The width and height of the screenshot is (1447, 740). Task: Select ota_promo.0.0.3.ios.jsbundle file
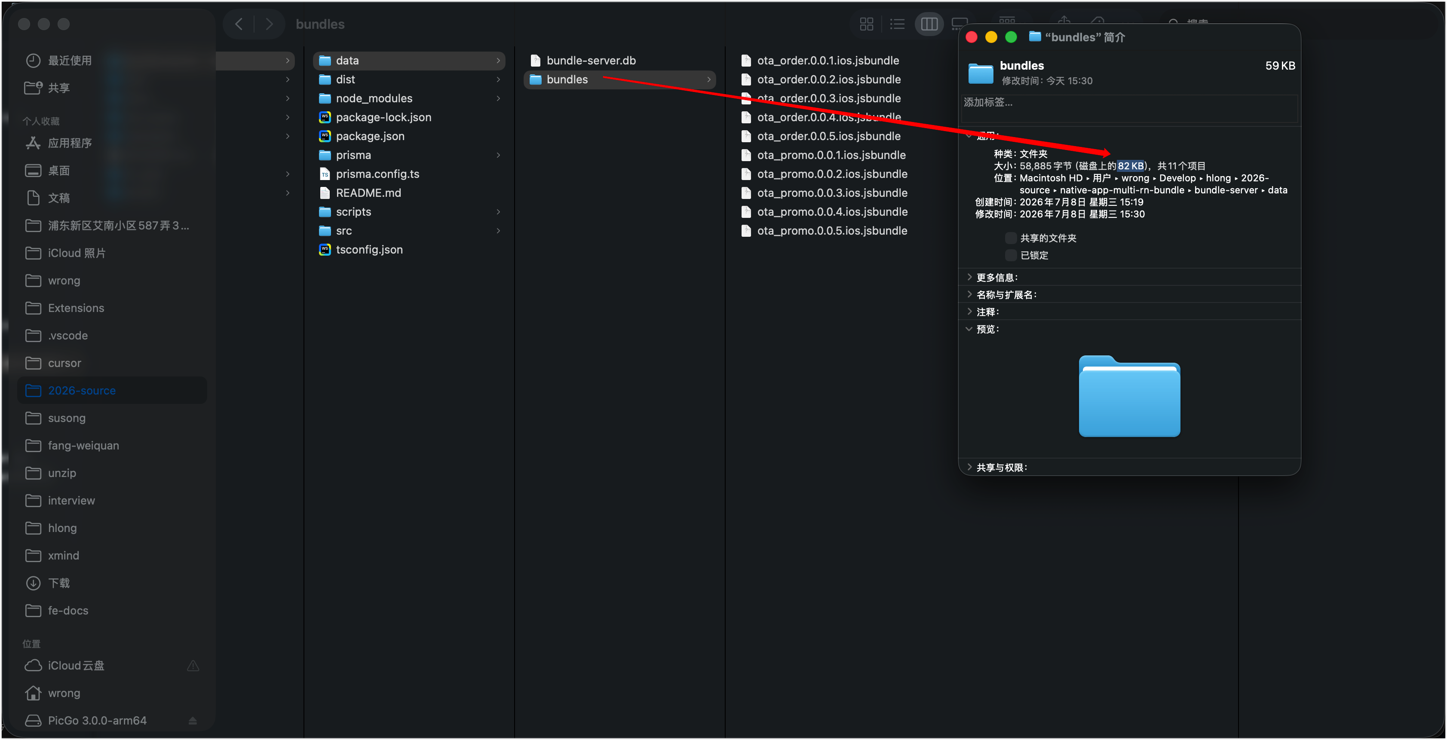tap(832, 193)
